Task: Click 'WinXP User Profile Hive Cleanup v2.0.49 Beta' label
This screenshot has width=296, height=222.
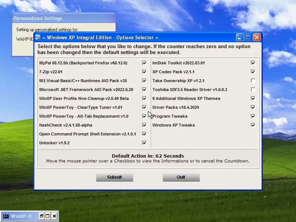Action: [x=84, y=98]
